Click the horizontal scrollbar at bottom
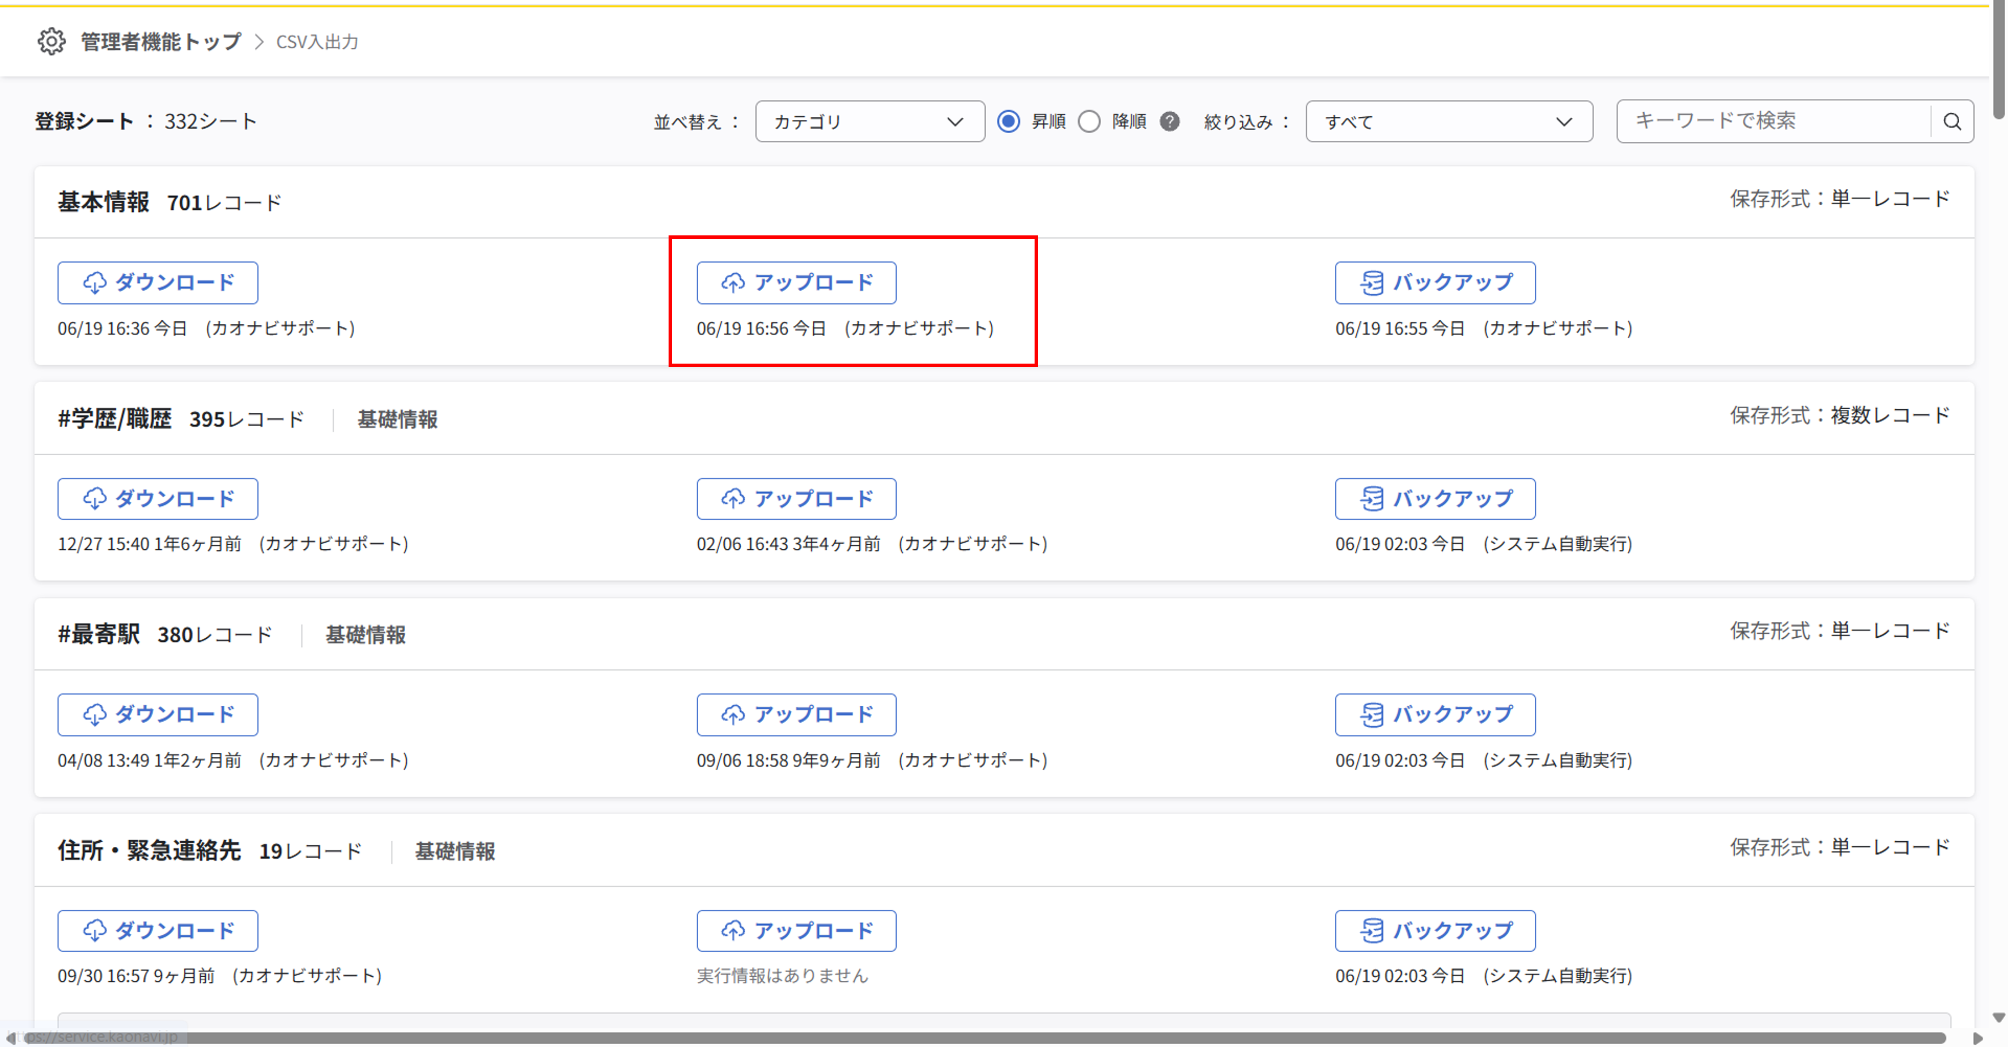2008x1047 pixels. click(x=984, y=1038)
